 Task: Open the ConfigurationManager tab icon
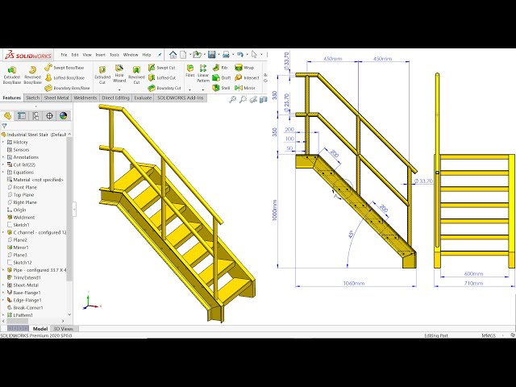(x=35, y=116)
